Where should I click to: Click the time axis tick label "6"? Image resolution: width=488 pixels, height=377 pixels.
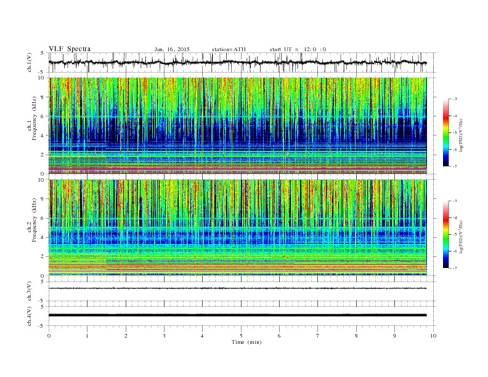click(x=279, y=336)
